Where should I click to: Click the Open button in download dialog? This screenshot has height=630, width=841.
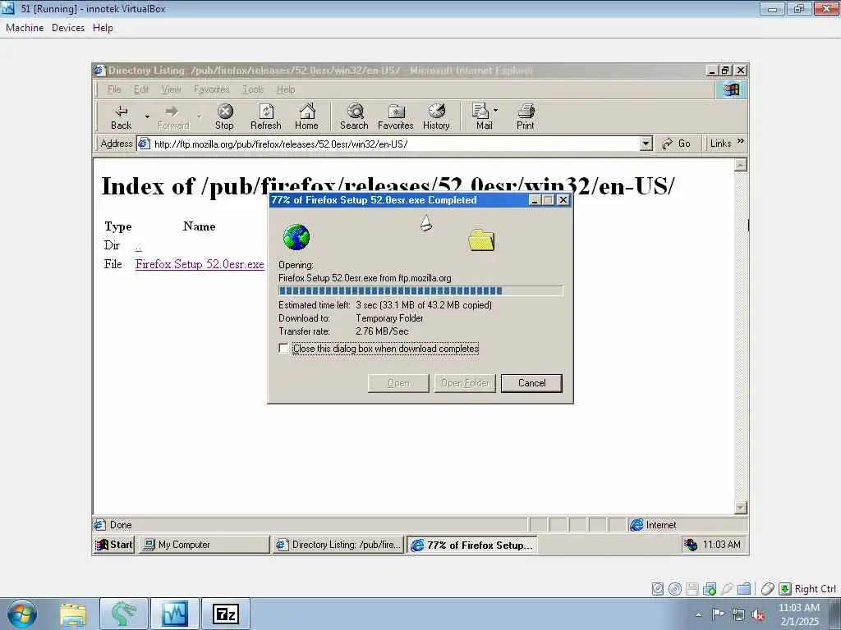point(398,383)
